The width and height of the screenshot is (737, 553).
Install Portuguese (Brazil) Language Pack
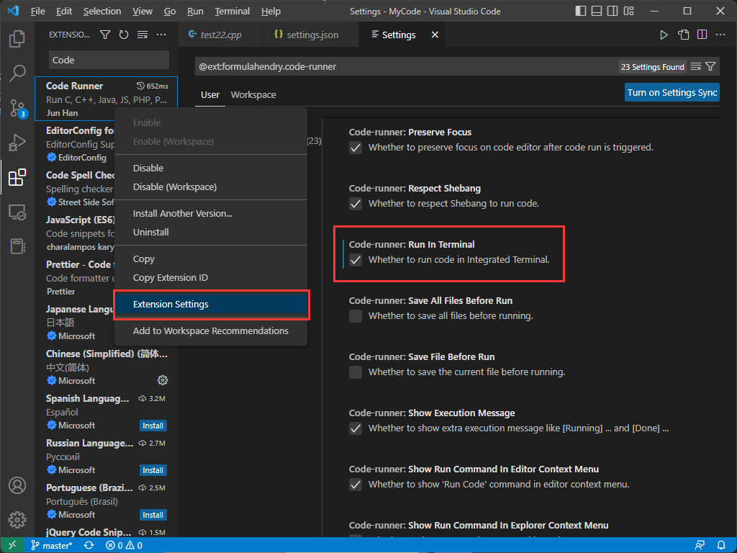pos(153,515)
